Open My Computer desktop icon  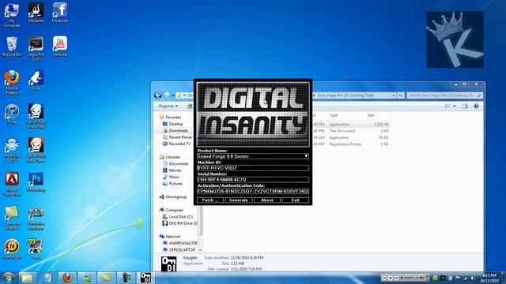pos(12,16)
